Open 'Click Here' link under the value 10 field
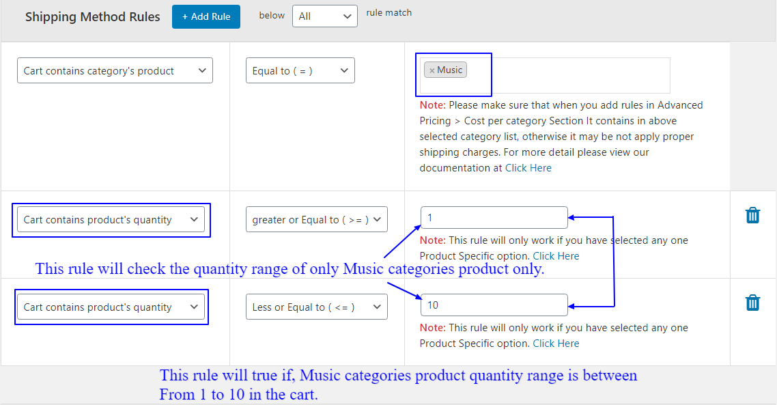 click(x=556, y=344)
